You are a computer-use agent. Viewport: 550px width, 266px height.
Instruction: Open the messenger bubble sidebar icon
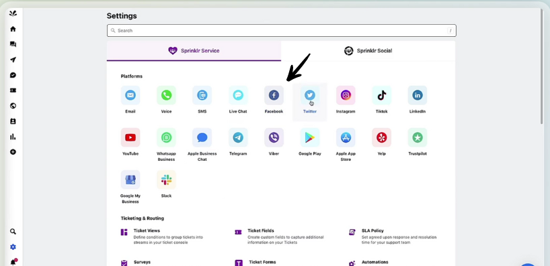click(x=13, y=75)
